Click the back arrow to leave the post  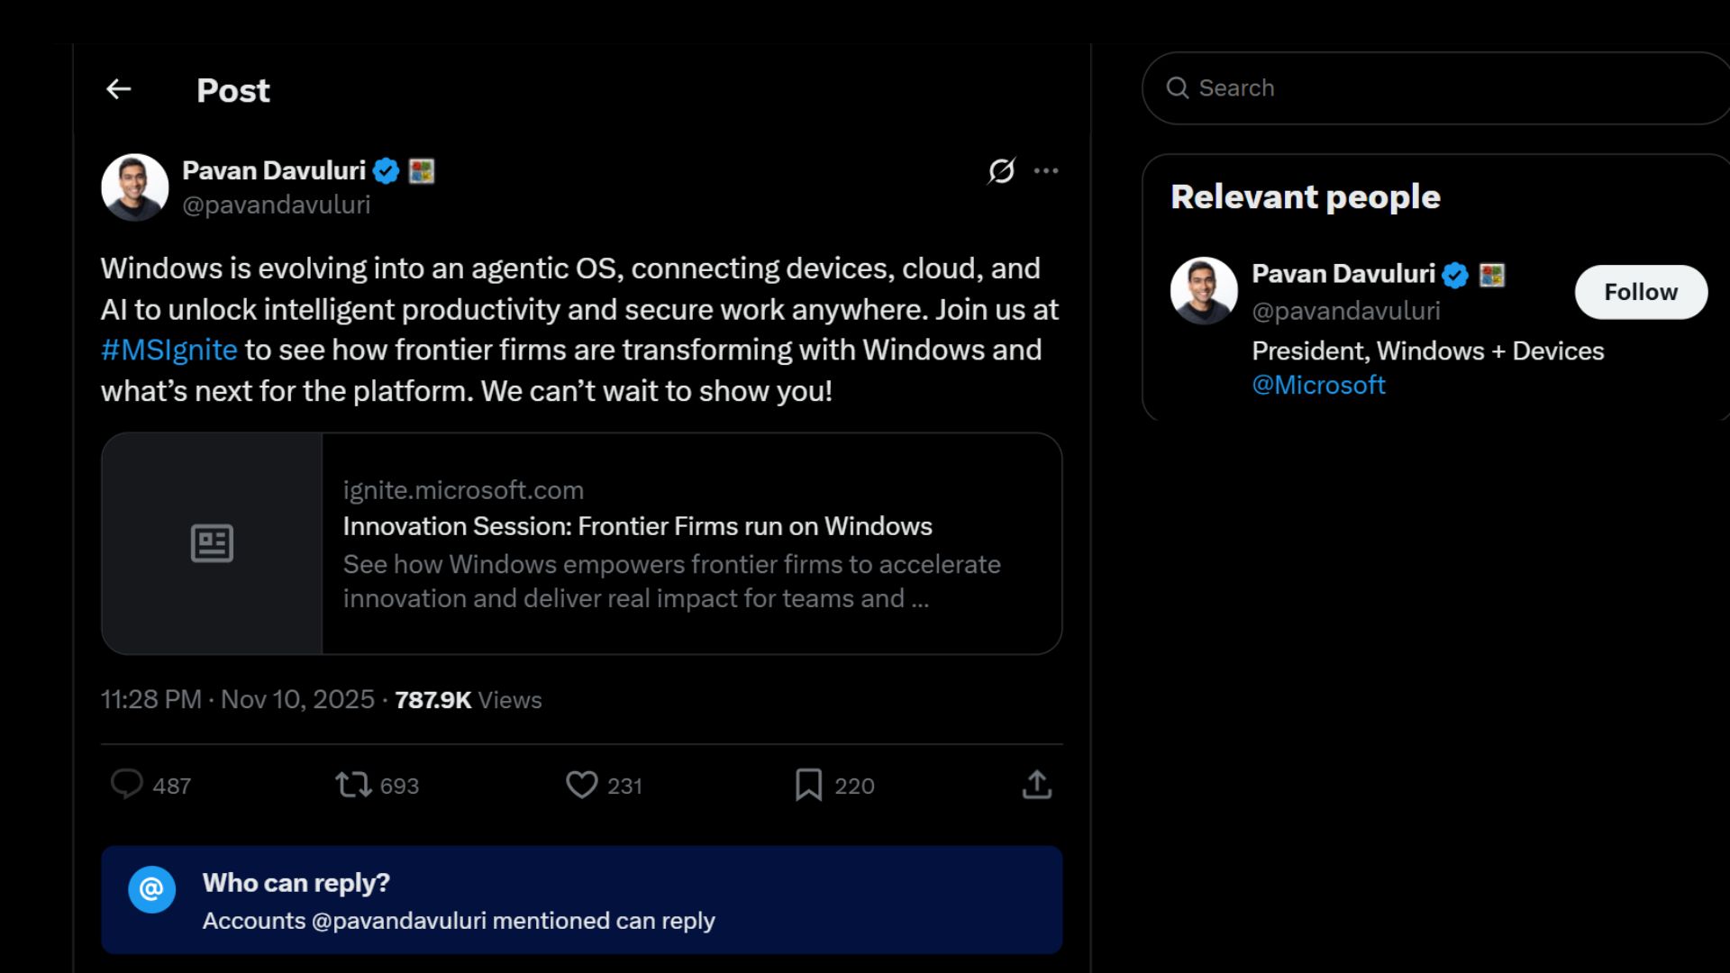point(119,88)
